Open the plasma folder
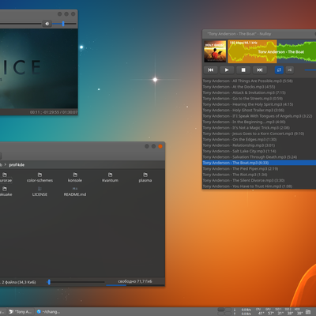Screen dimensions: 316x316 [145, 178]
